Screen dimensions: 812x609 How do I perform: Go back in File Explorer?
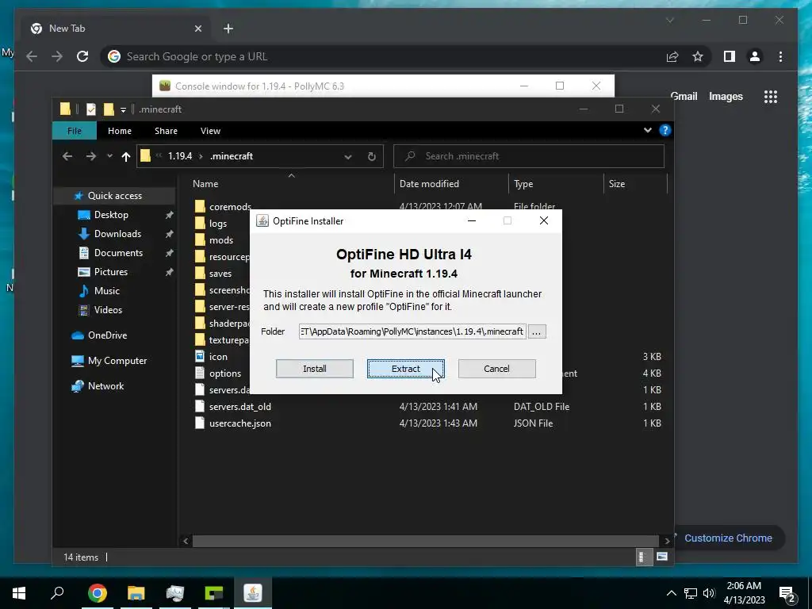[x=67, y=156]
